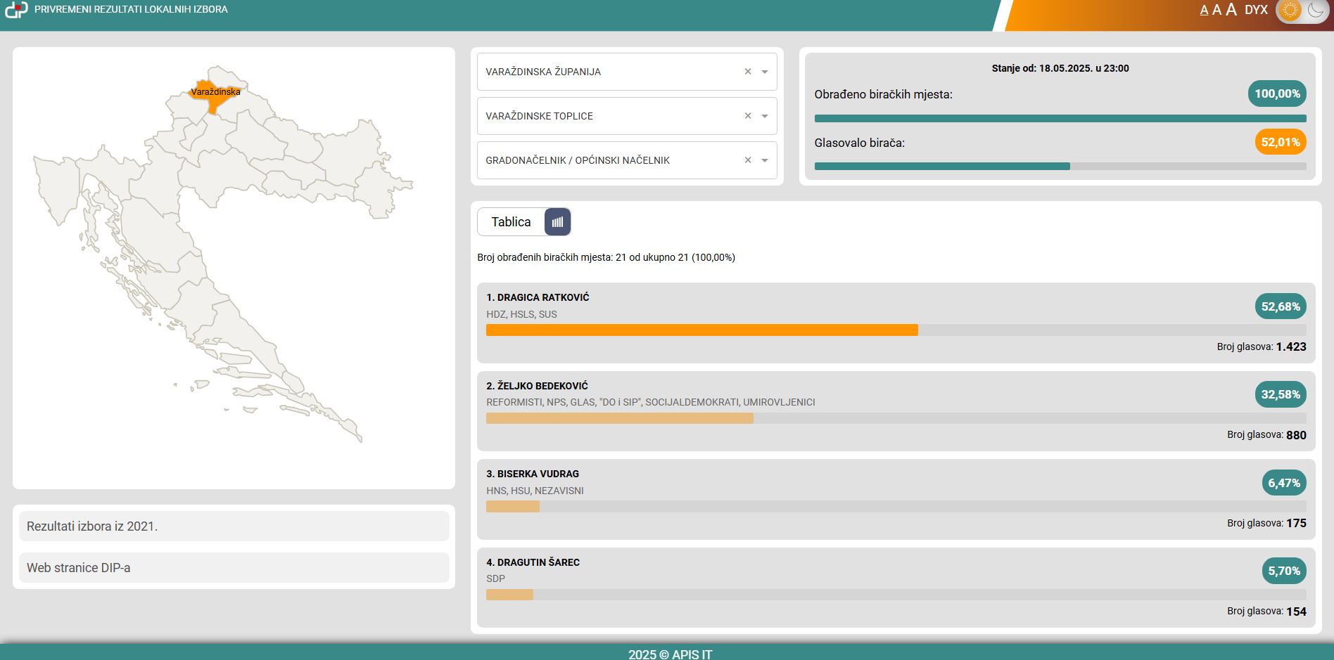Switch to dark theme moon icon
The image size is (1334, 660).
1315,10
